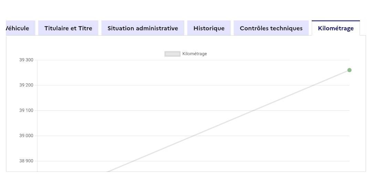
Task: Select the Historique tab
Action: tap(209, 28)
